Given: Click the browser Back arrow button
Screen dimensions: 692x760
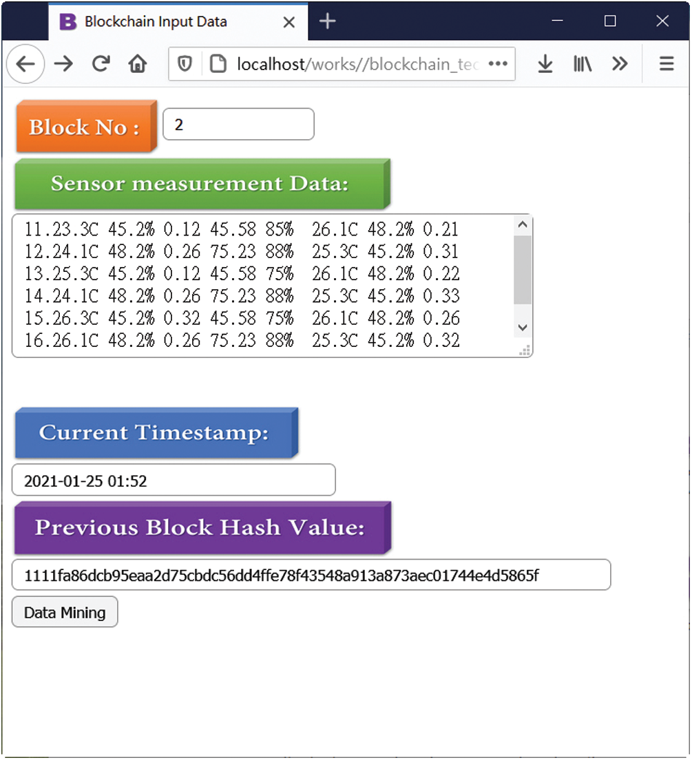Looking at the screenshot, I should tap(25, 64).
